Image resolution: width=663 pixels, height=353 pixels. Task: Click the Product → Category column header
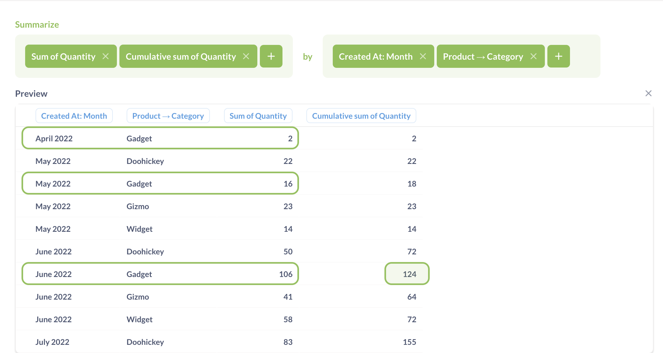168,116
